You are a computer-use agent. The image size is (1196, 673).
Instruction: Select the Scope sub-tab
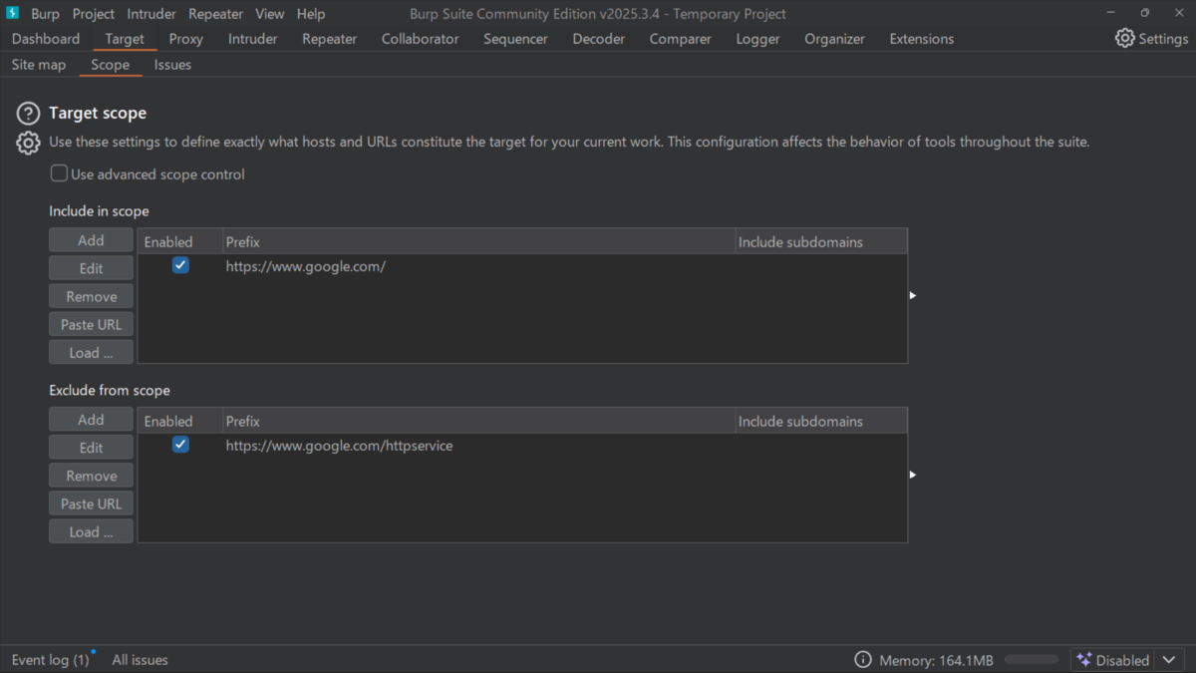[110, 65]
